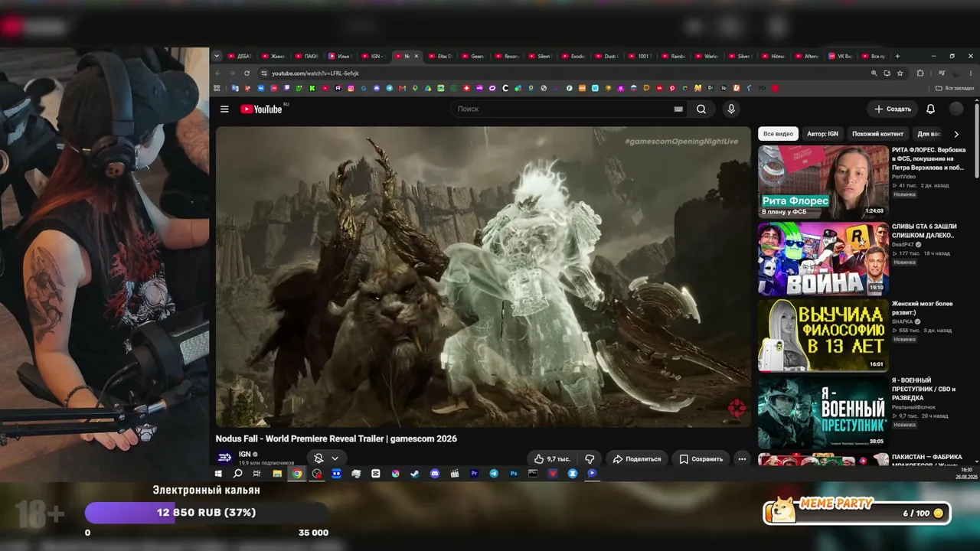
Task: Open video title РИТА ФЛОРЕС. Вербовка в ФСБ
Action: click(929, 158)
